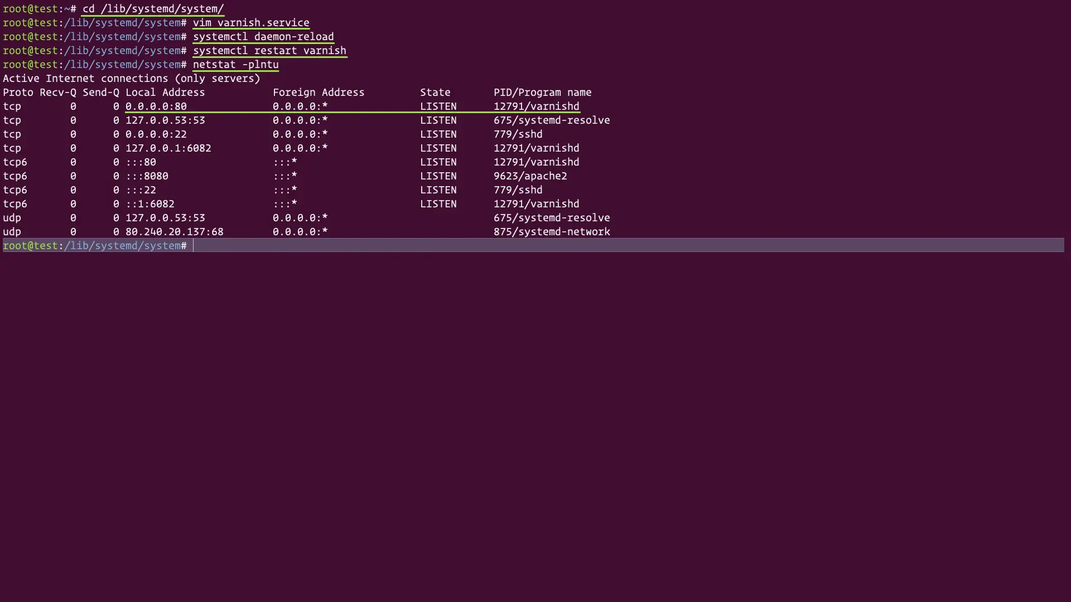Click '12791/varnishd' in the 0.0.0.0:80 row
Image resolution: width=1071 pixels, height=602 pixels.
(x=537, y=106)
